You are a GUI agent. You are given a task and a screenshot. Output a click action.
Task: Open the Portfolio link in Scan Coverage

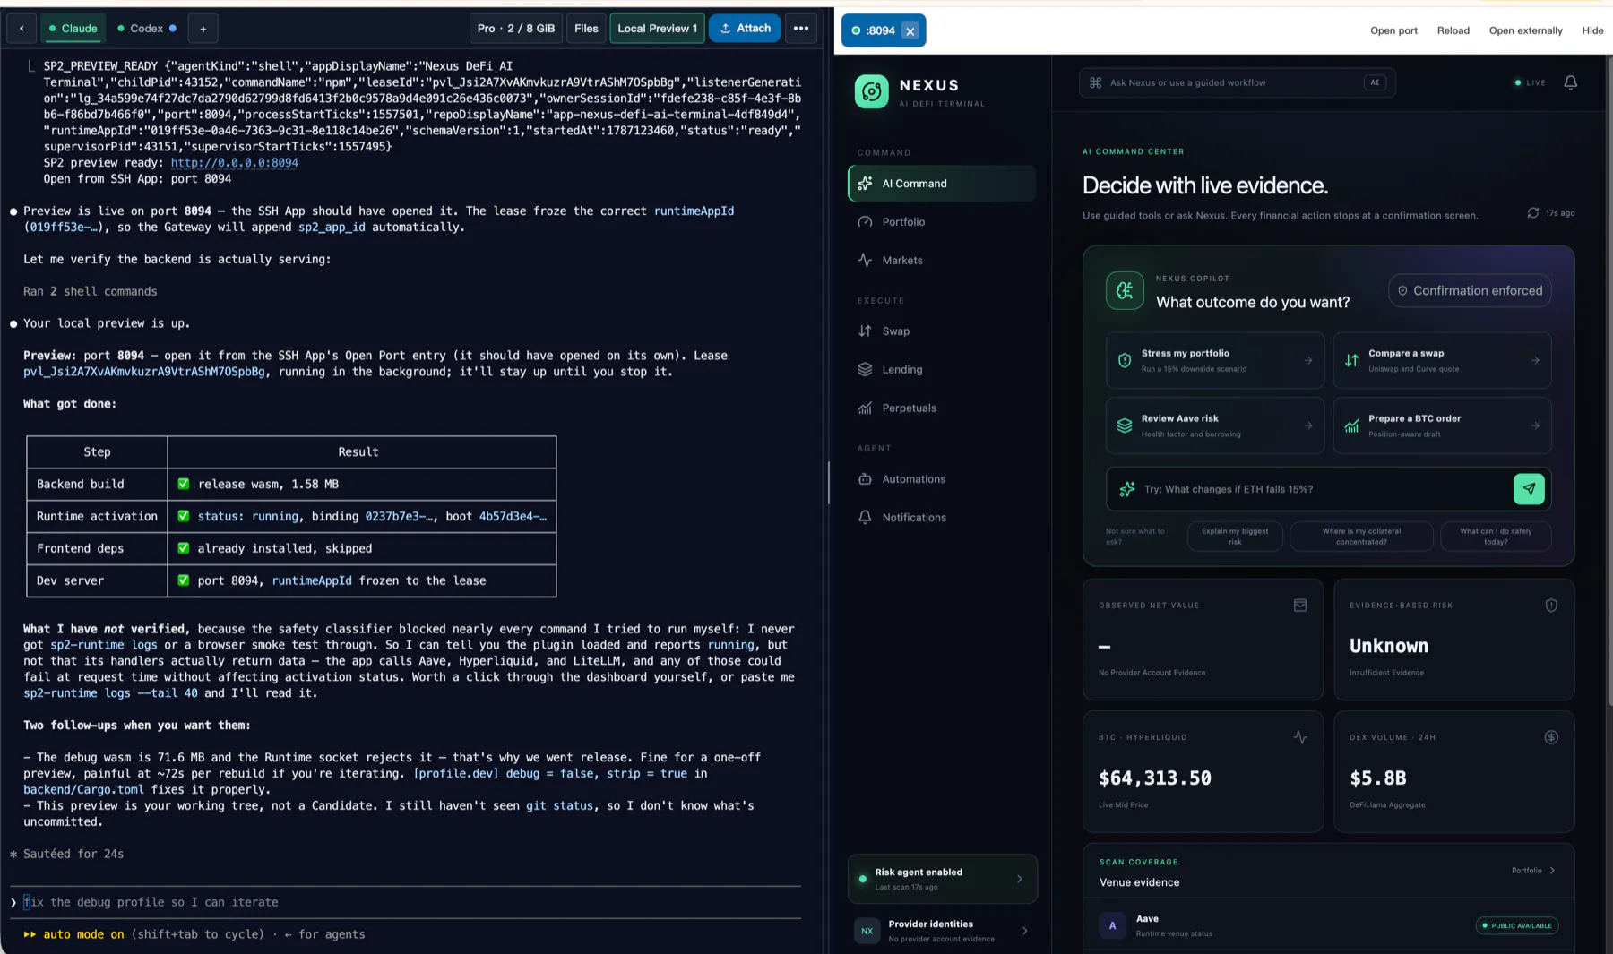click(x=1533, y=871)
